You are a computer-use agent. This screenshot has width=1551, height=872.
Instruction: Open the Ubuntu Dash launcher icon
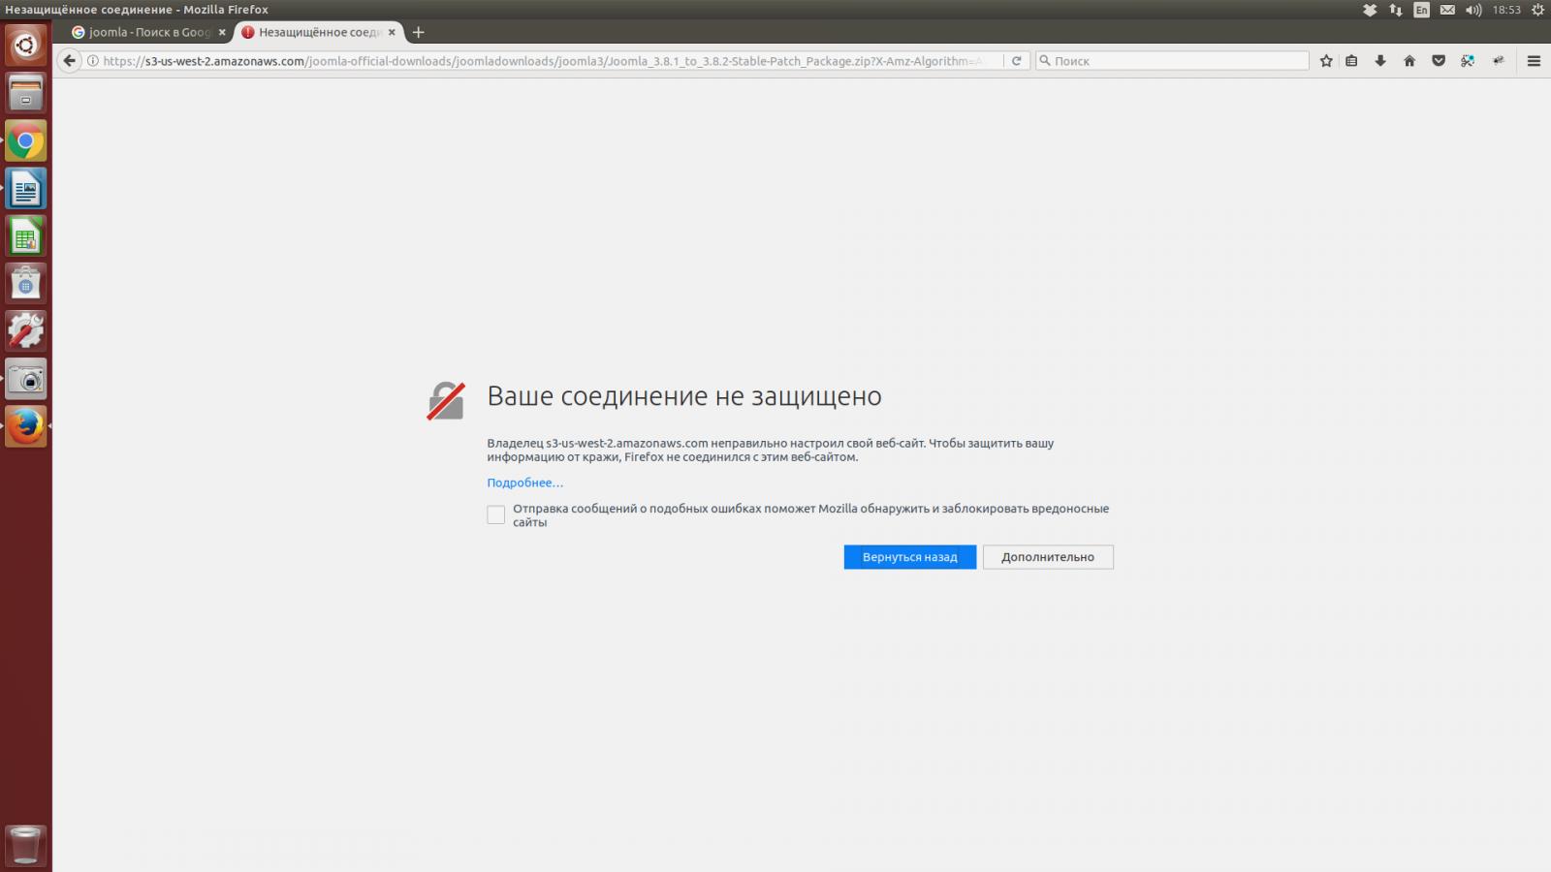coord(26,46)
